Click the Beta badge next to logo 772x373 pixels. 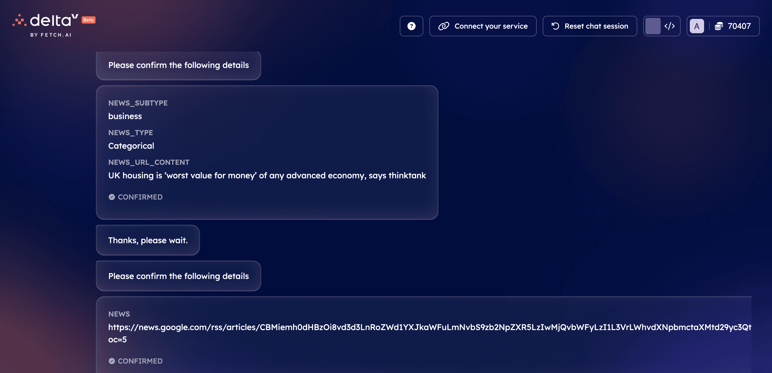(x=88, y=20)
